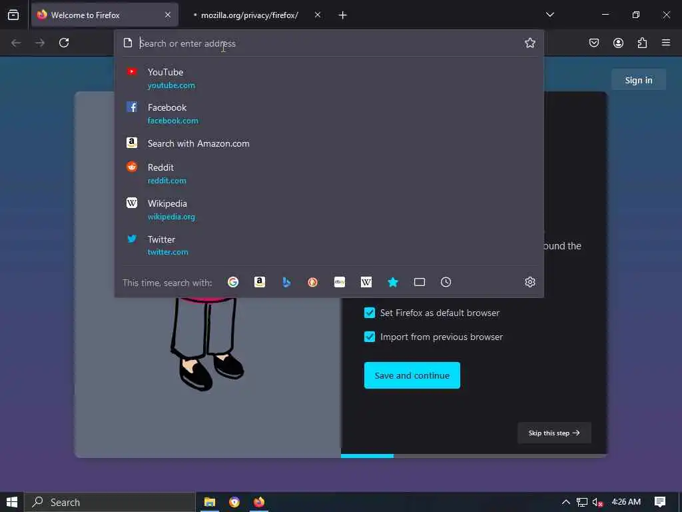Search history with the clock icon
682x512 pixels.
tap(446, 282)
